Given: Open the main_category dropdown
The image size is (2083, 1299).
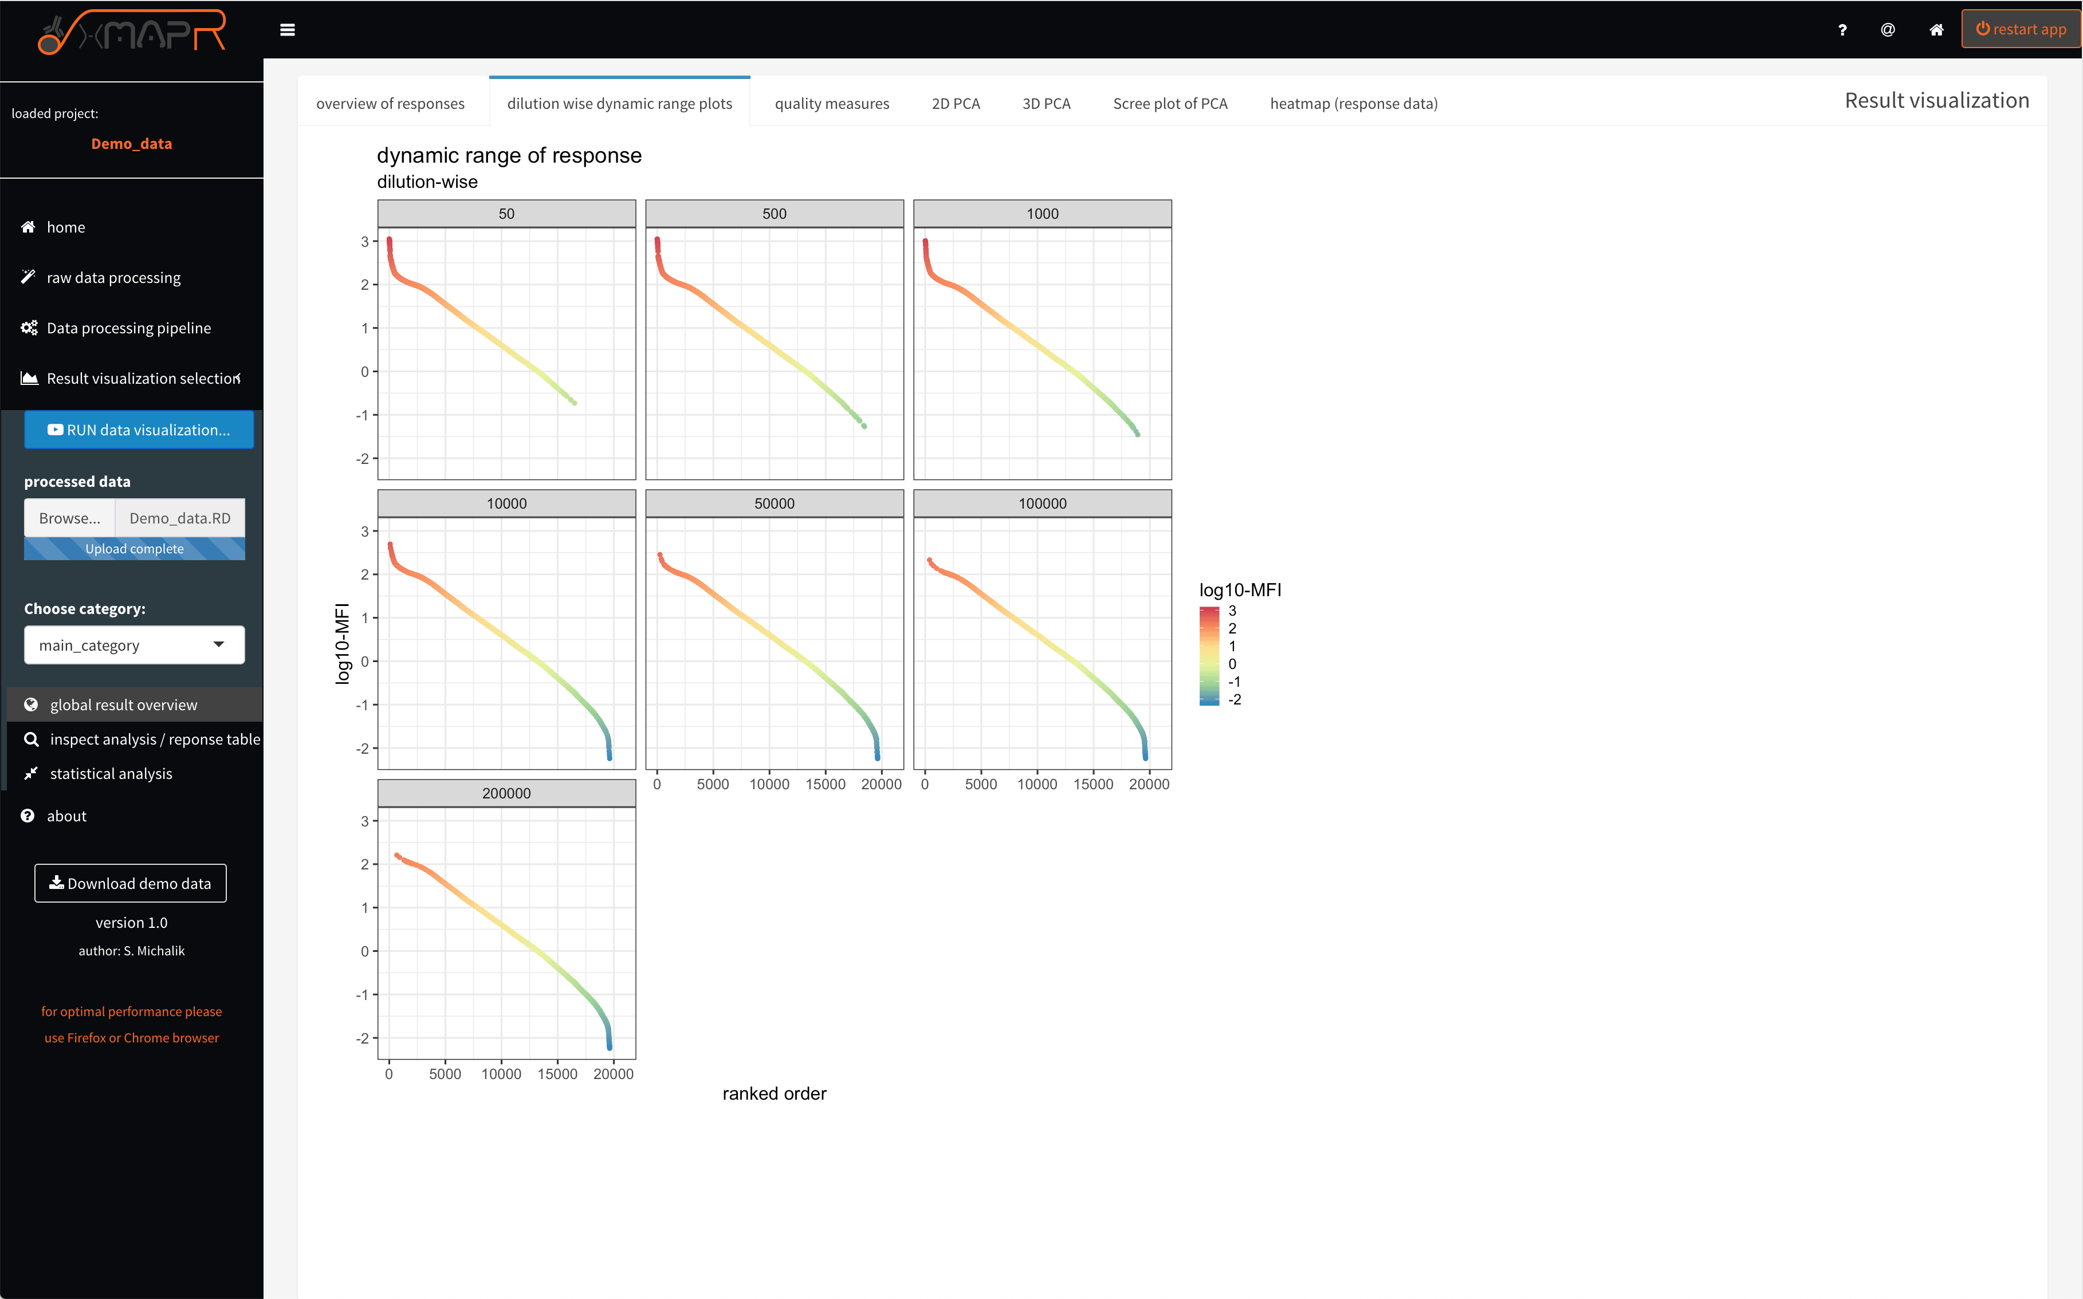Looking at the screenshot, I should (134, 644).
